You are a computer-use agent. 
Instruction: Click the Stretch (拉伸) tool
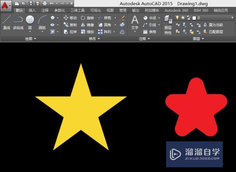pos(70,32)
